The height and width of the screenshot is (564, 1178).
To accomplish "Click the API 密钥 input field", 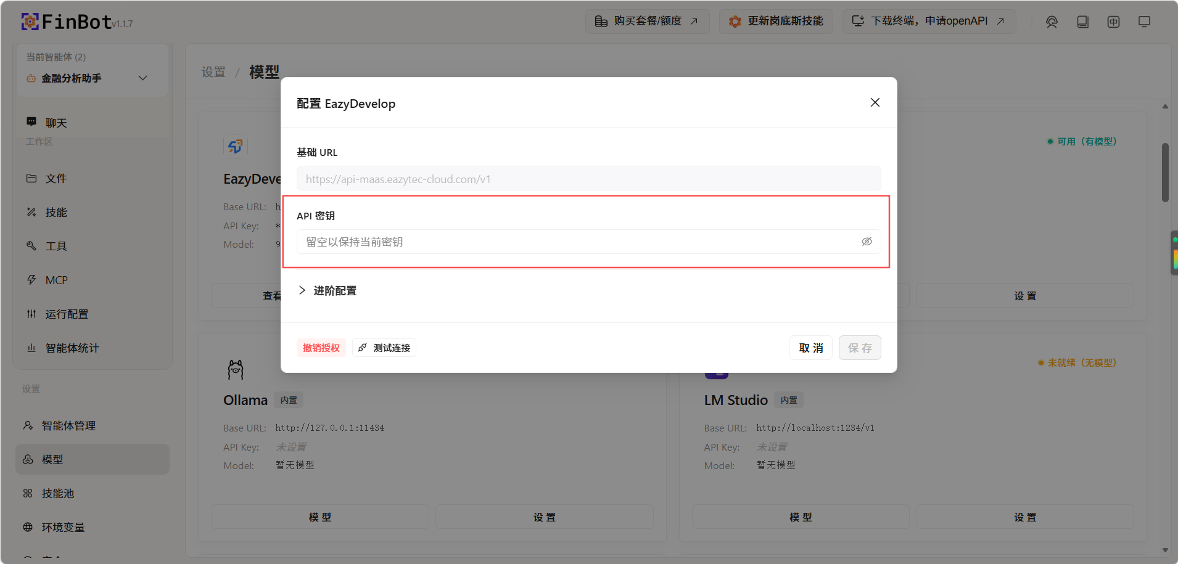I will [588, 242].
